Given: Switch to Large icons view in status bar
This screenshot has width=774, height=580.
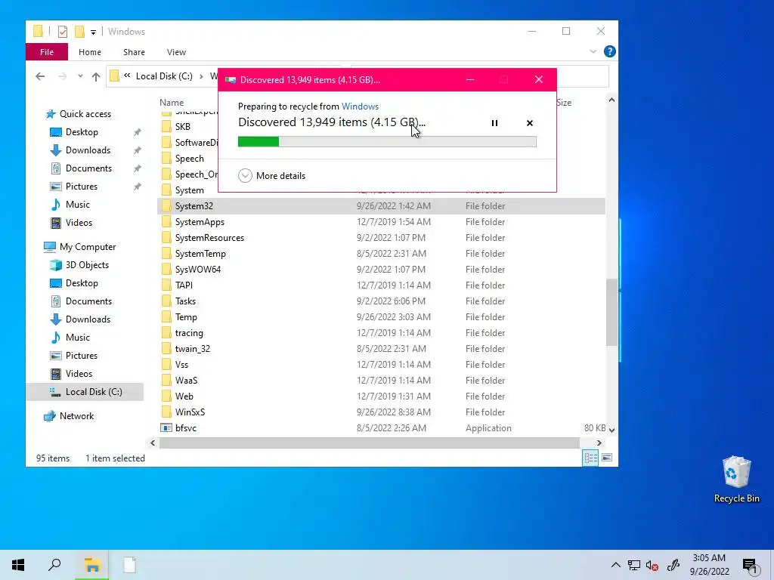Looking at the screenshot, I should pyautogui.click(x=607, y=458).
